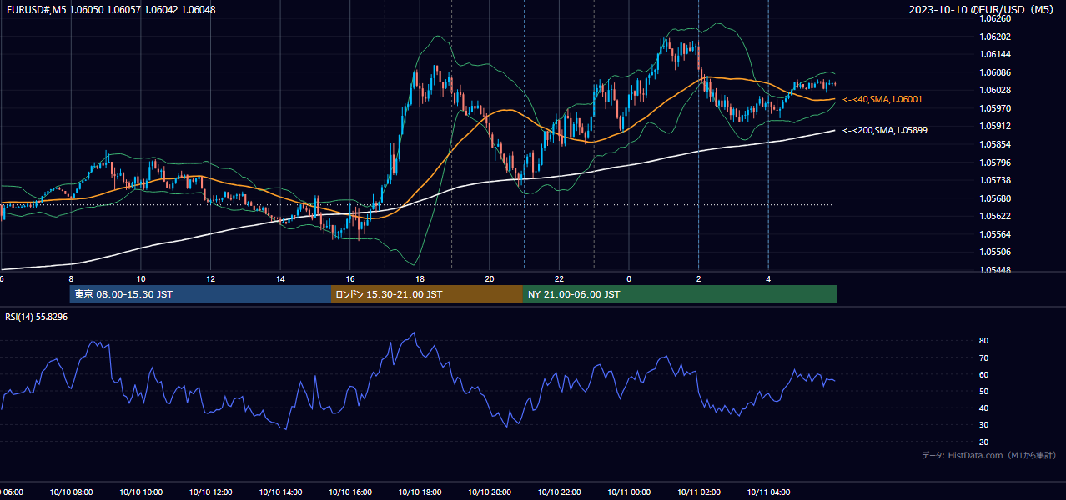Click hour label 18 on price chart axis
Image resolution: width=1066 pixels, height=500 pixels.
420,278
